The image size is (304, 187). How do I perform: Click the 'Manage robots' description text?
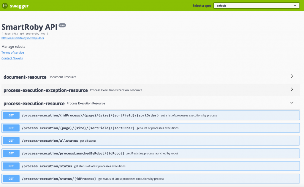(13, 47)
